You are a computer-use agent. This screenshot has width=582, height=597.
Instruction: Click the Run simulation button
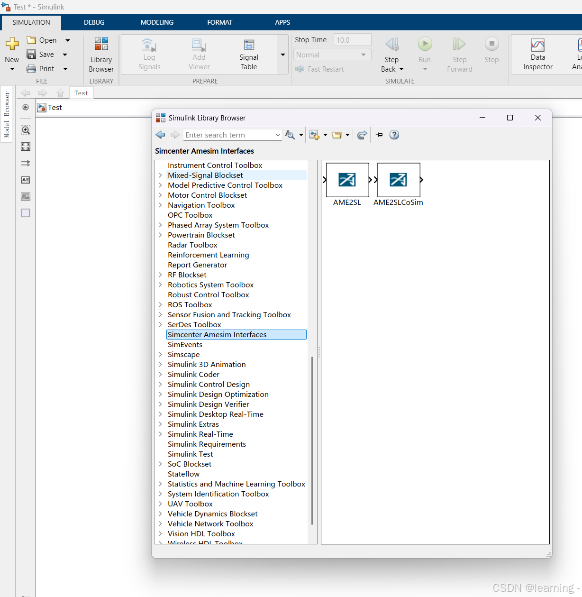point(425,44)
